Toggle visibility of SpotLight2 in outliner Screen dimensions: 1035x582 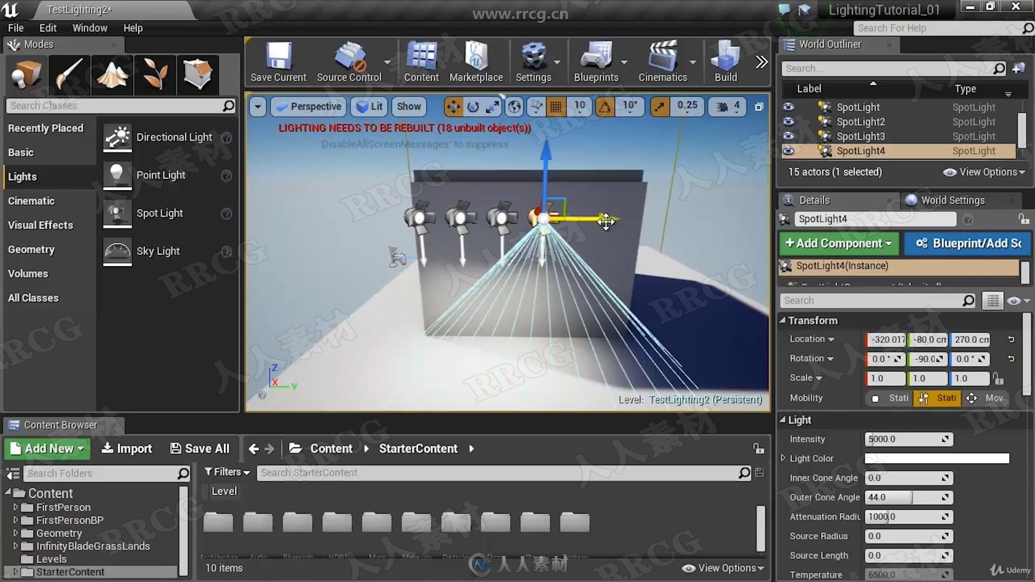788,121
